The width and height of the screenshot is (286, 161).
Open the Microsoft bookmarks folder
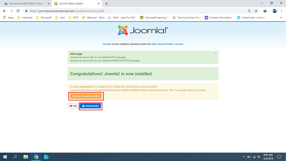point(44,17)
